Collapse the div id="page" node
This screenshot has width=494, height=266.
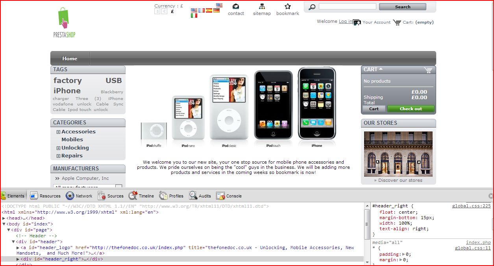(x=9, y=230)
